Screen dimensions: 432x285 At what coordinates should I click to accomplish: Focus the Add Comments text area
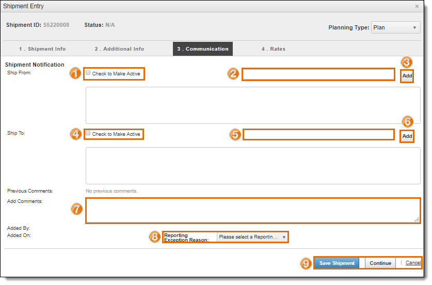pos(253,211)
